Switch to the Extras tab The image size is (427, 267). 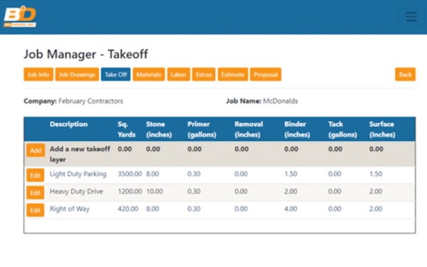point(204,74)
